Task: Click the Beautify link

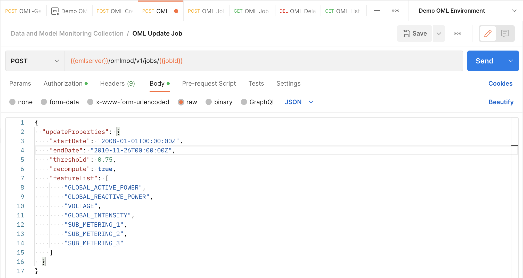Action: (x=501, y=102)
